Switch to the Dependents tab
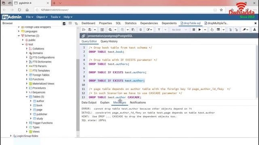 coord(169,23)
